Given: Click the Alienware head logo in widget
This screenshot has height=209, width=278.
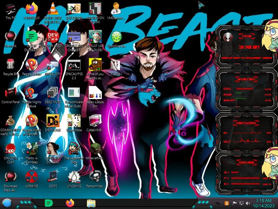Looking at the screenshot, I should click(x=228, y=37).
